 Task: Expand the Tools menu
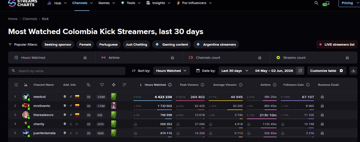pyautogui.click(x=130, y=3)
